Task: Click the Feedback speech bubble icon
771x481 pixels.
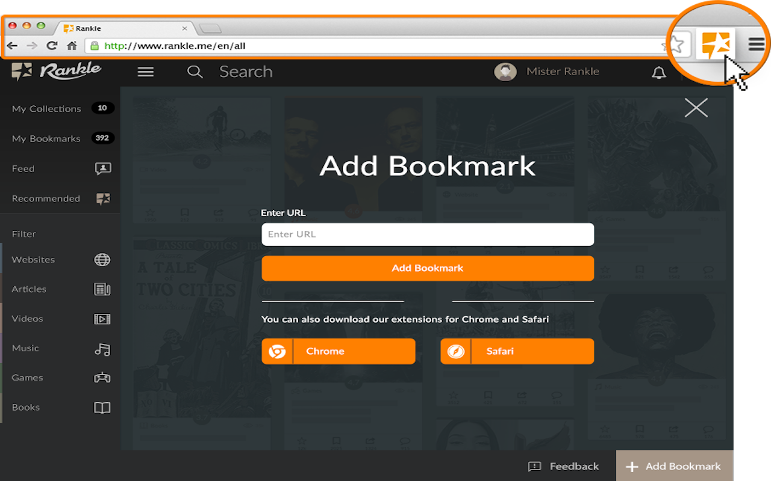Action: click(x=534, y=467)
